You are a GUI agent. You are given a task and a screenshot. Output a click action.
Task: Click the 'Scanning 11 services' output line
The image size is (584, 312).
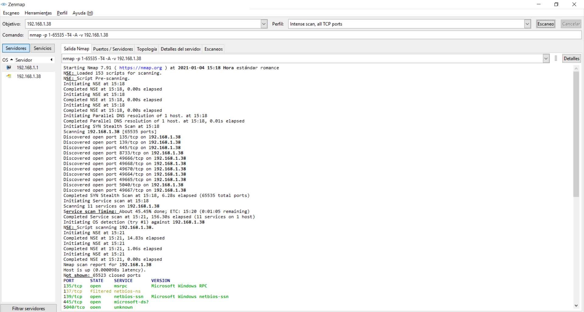pos(111,206)
